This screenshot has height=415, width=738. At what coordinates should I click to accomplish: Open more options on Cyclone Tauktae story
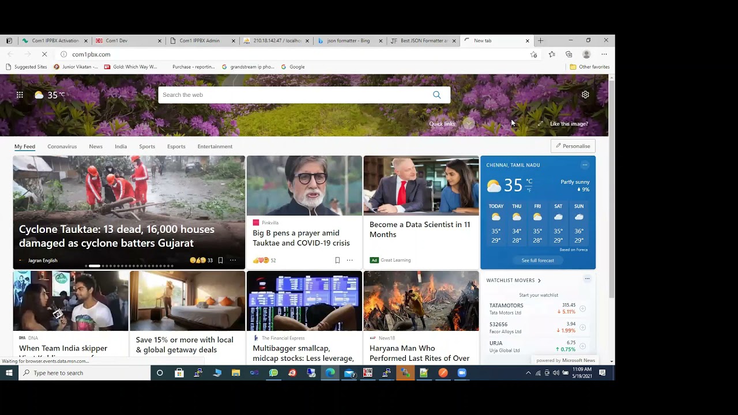(x=233, y=261)
